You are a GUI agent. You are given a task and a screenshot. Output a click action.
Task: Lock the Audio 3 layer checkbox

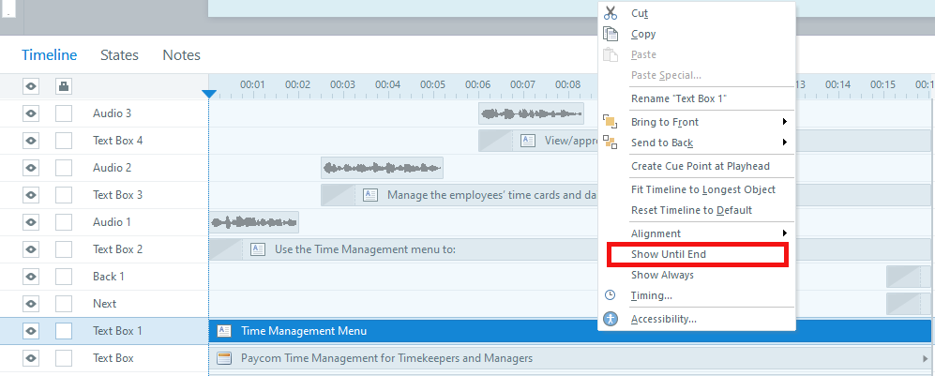coord(64,113)
